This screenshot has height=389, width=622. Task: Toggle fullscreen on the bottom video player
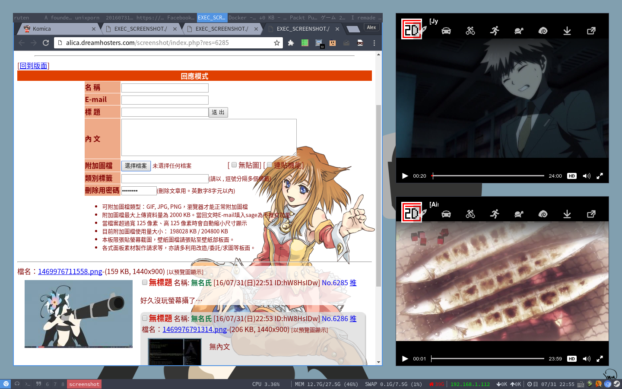pyautogui.click(x=600, y=359)
